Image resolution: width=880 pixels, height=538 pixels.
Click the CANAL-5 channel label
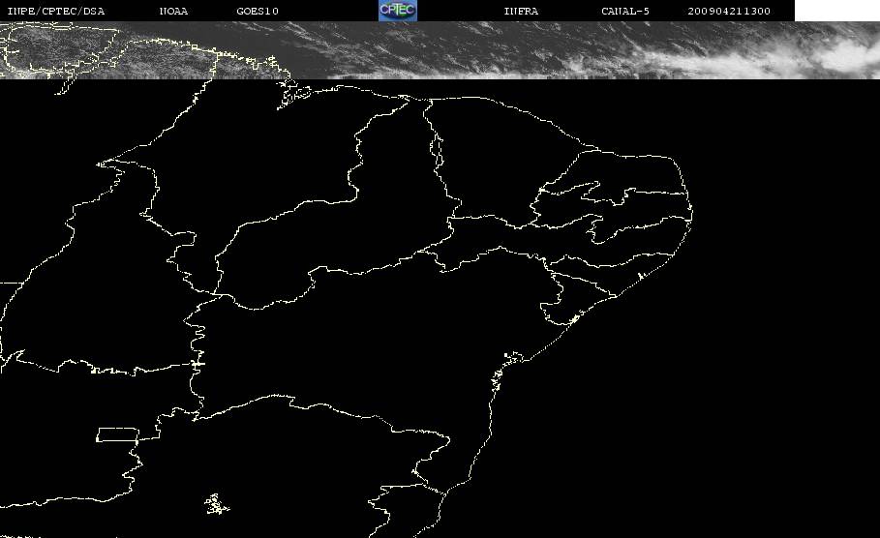point(625,12)
